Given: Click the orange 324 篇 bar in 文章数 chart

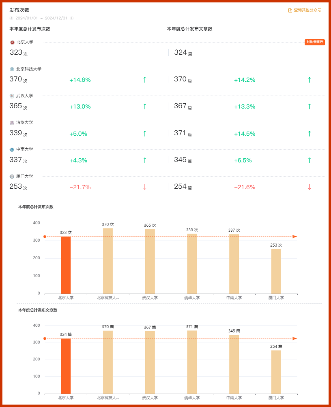Looking at the screenshot, I should click(x=66, y=366).
